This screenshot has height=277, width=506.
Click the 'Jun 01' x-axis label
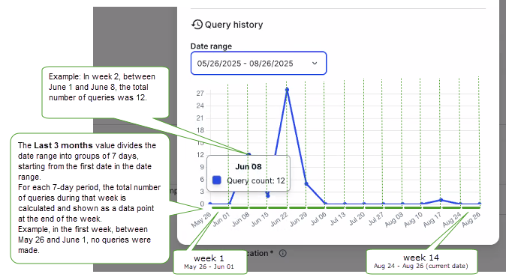pyautogui.click(x=221, y=219)
